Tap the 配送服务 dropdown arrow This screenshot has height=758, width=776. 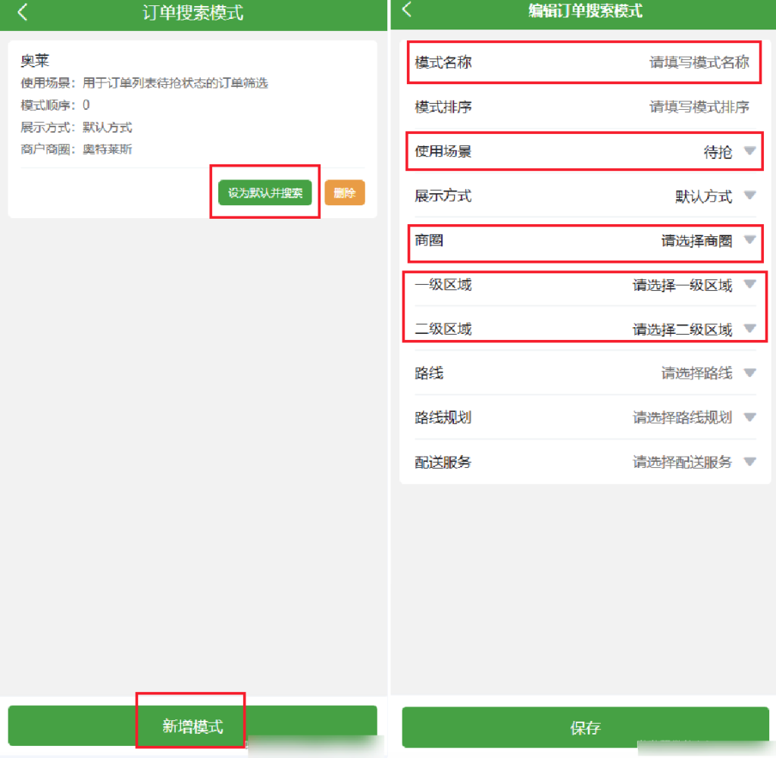(x=749, y=461)
